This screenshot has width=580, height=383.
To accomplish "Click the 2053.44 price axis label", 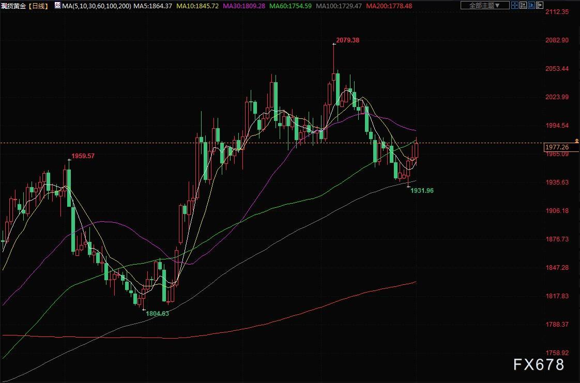I will pos(557,68).
